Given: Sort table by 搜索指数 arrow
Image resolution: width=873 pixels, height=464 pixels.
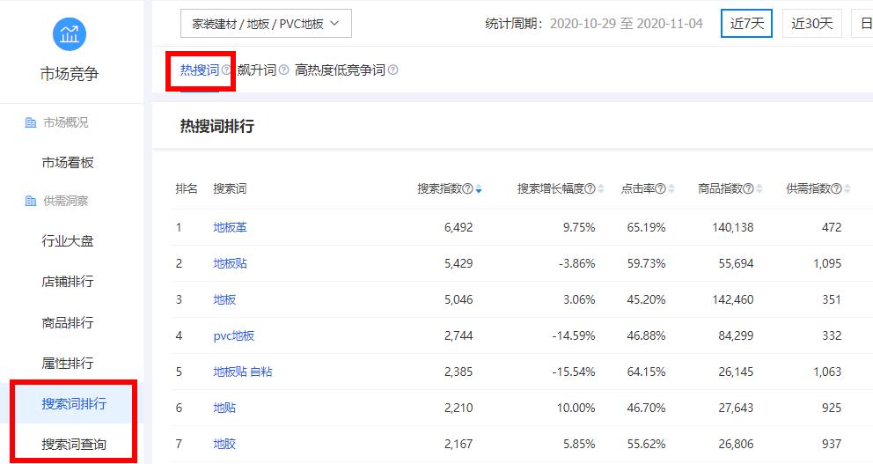Looking at the screenshot, I should point(478,190).
